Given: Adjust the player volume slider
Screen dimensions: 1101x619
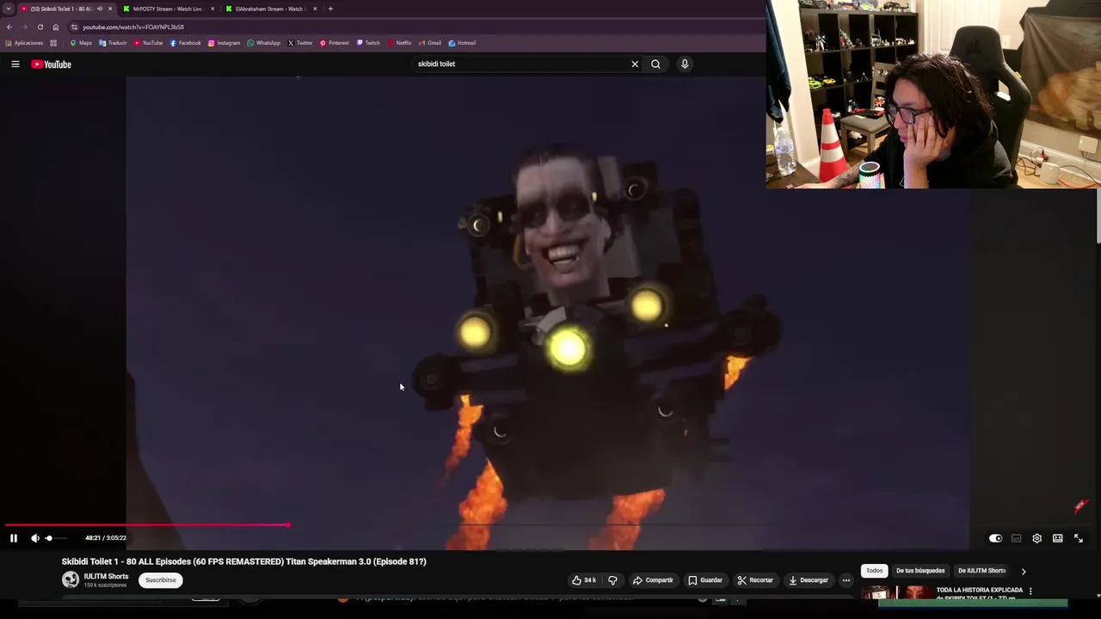Looking at the screenshot, I should coord(54,538).
